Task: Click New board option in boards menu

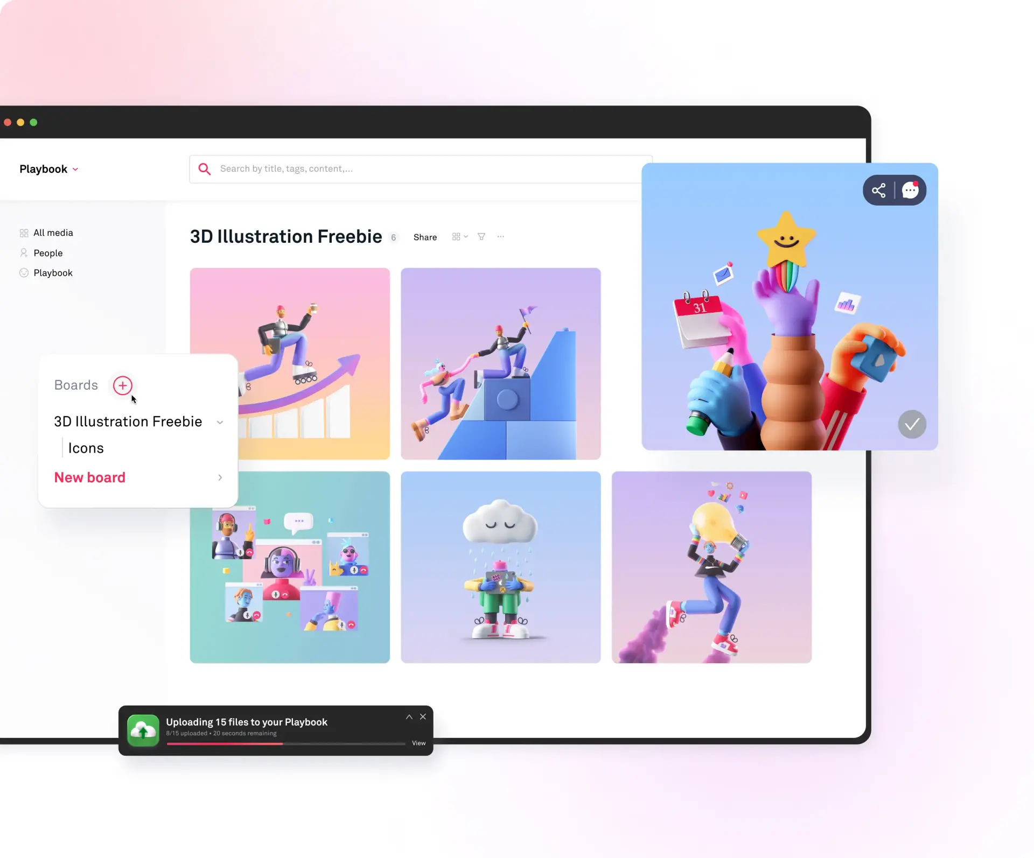Action: click(89, 477)
